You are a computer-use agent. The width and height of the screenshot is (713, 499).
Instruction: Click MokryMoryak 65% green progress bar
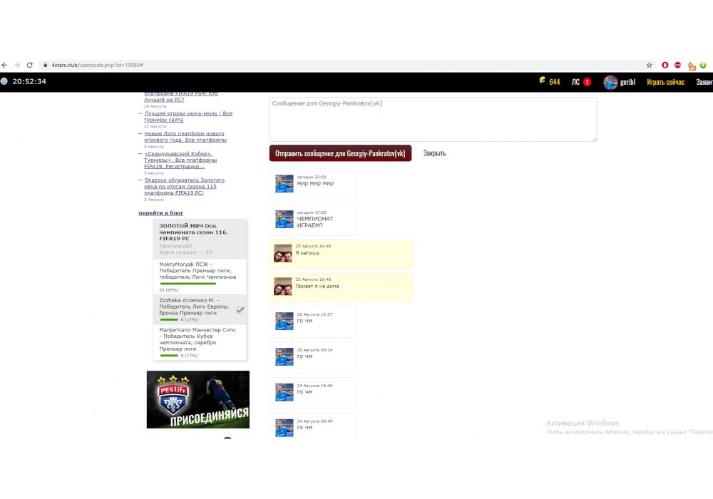[188, 284]
